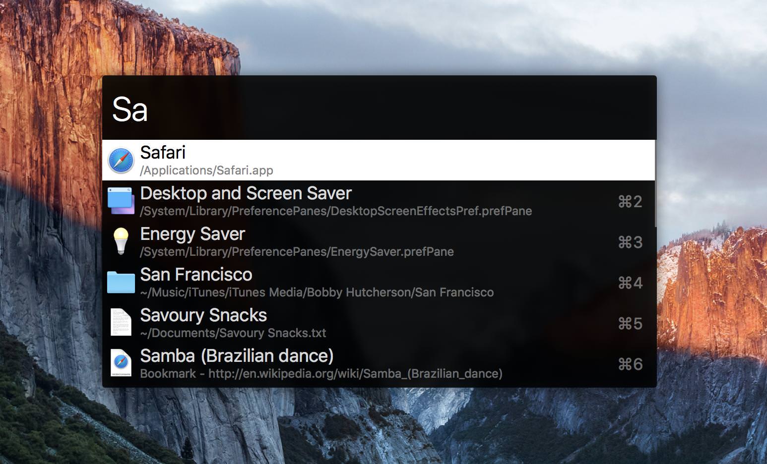Click the ⌘5 shortcut label
The height and width of the screenshot is (464, 767).
point(630,324)
